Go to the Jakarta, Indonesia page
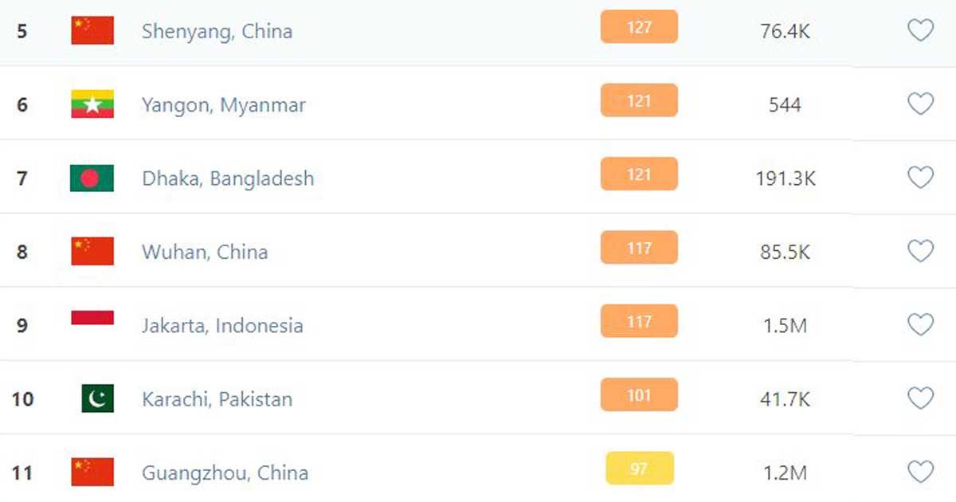The image size is (956, 502). [222, 325]
